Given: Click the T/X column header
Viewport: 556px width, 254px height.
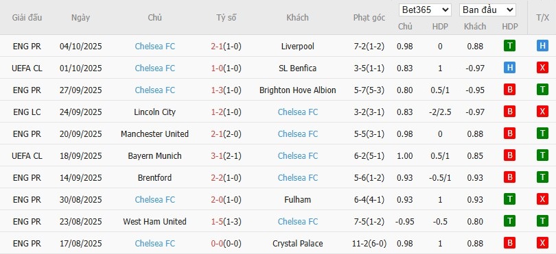Looking at the screenshot, I should pyautogui.click(x=542, y=17).
